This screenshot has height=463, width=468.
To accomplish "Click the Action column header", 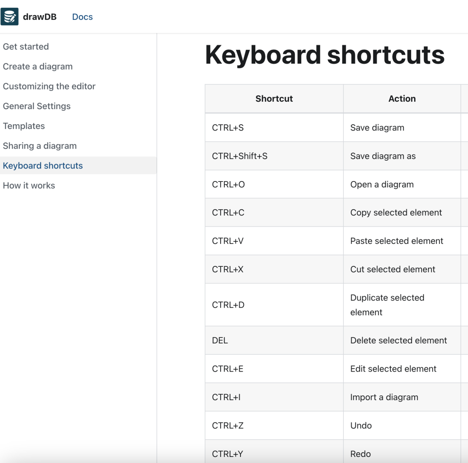I will 402,99.
